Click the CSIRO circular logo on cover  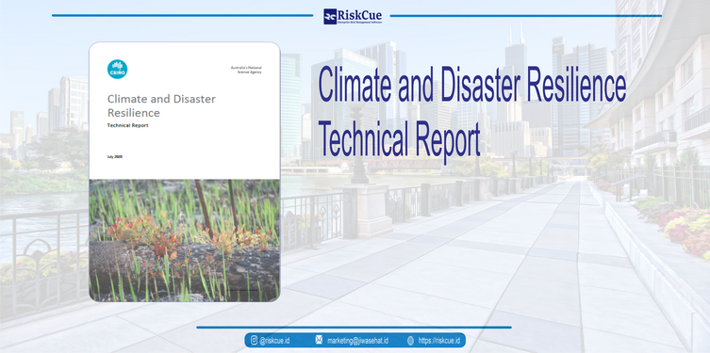[117, 69]
